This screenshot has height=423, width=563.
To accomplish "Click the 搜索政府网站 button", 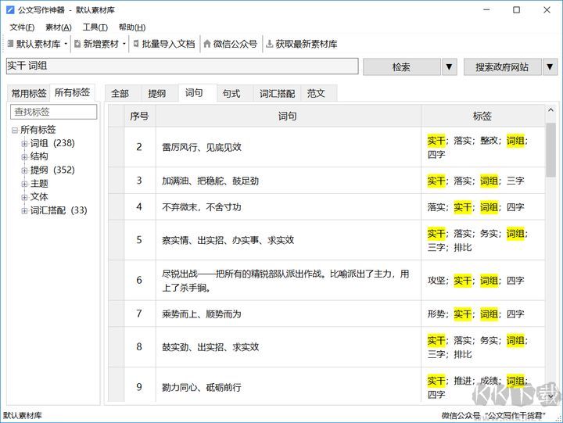I will (x=501, y=67).
